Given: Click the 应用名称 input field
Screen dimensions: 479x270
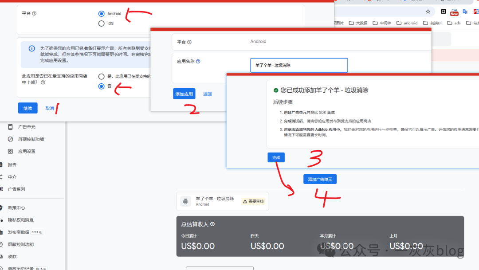Looking at the screenshot, I should (299, 65).
